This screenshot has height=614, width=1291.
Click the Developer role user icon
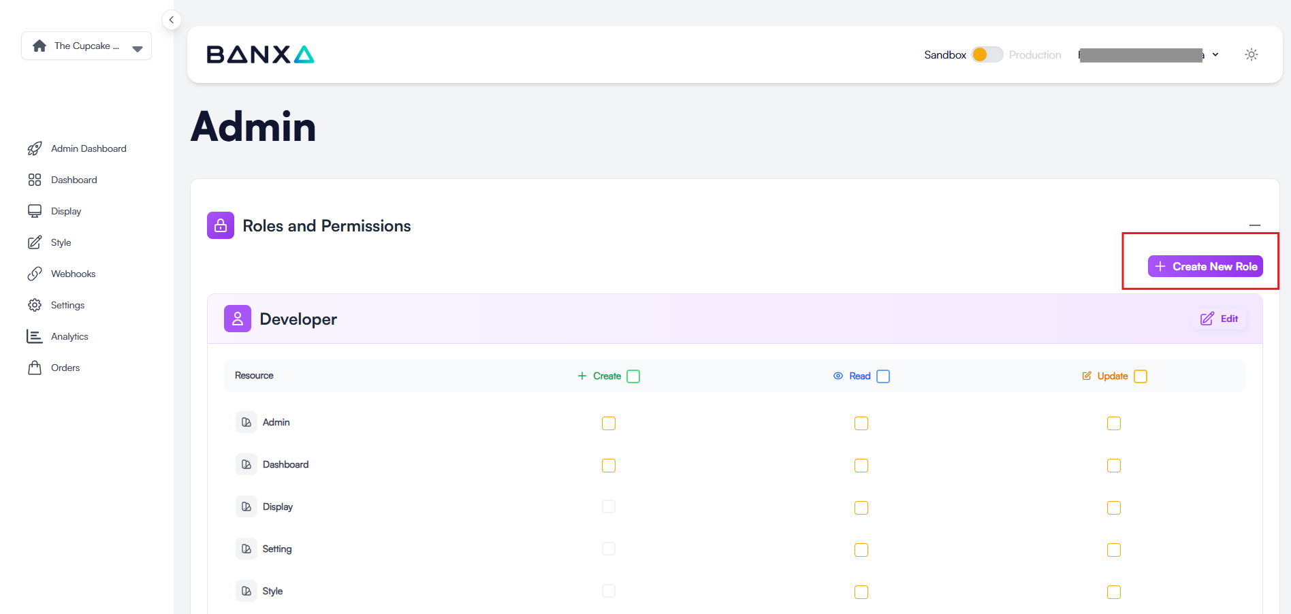238,319
